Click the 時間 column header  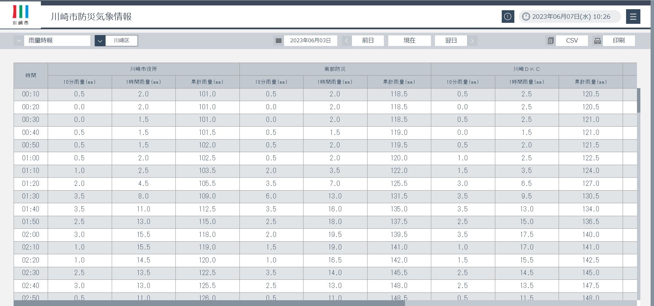point(31,76)
